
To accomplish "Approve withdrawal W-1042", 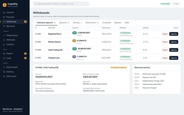I will click(174, 34).
